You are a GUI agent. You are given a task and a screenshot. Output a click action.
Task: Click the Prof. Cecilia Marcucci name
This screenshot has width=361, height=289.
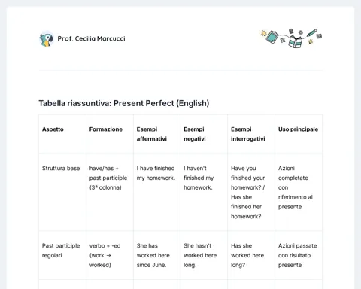[91, 38]
